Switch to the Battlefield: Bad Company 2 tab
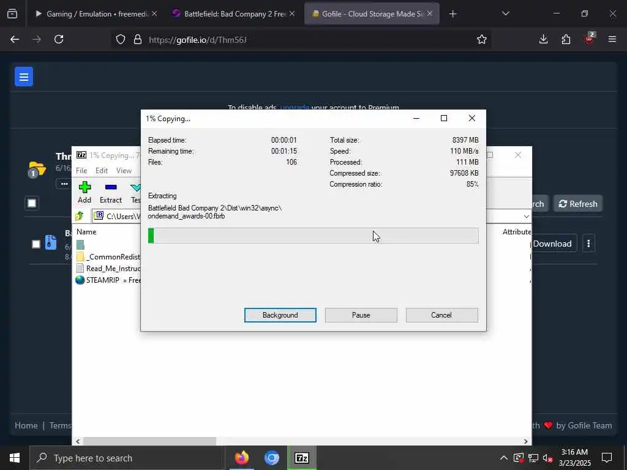Image resolution: width=627 pixels, height=470 pixels. (234, 14)
